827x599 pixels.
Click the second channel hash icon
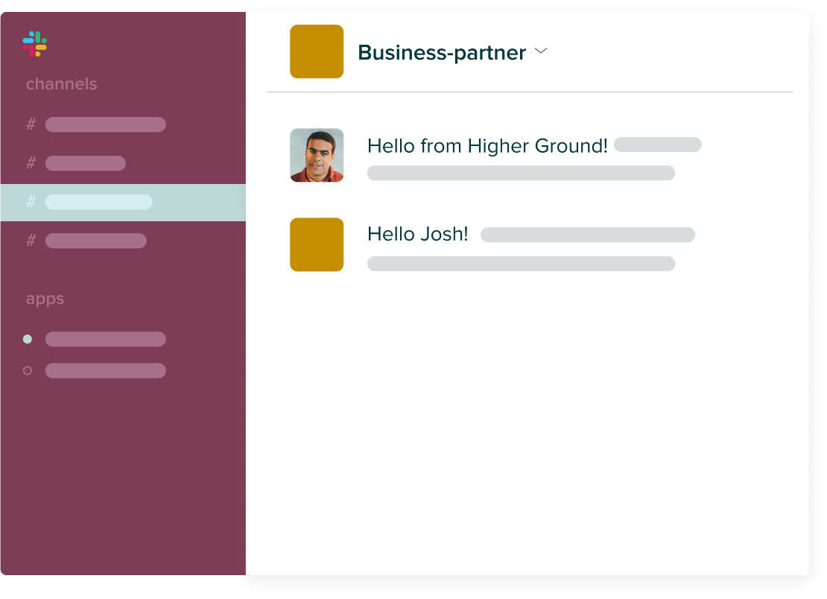(x=31, y=163)
